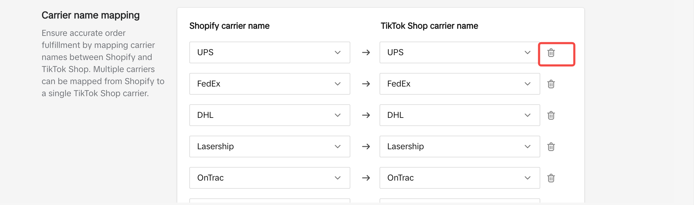
Task: Remove the DHL mapping with trash icon
Action: 551,115
